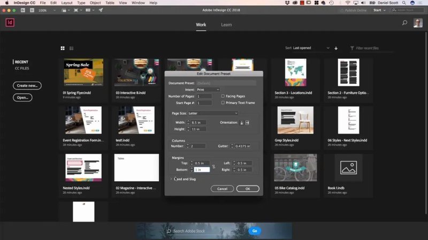Open Adobe Stock from the St icon
Screen dimensions: 428x240
pyautogui.click(x=32, y=10)
